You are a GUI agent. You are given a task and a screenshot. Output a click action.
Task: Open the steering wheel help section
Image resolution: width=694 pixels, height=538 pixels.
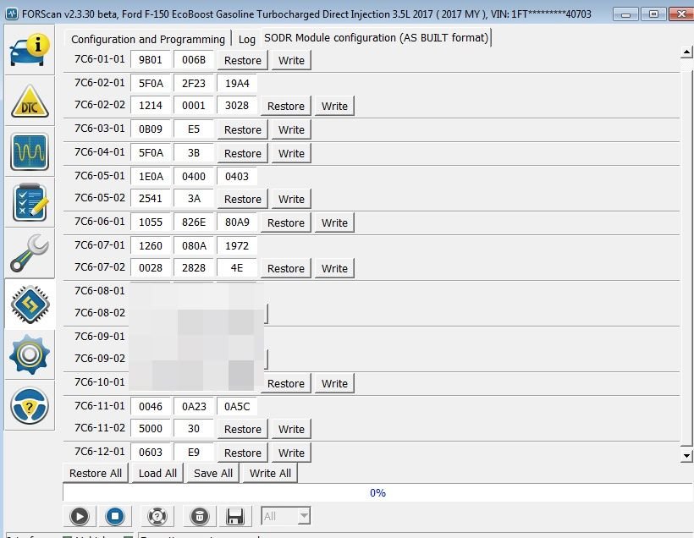30,405
